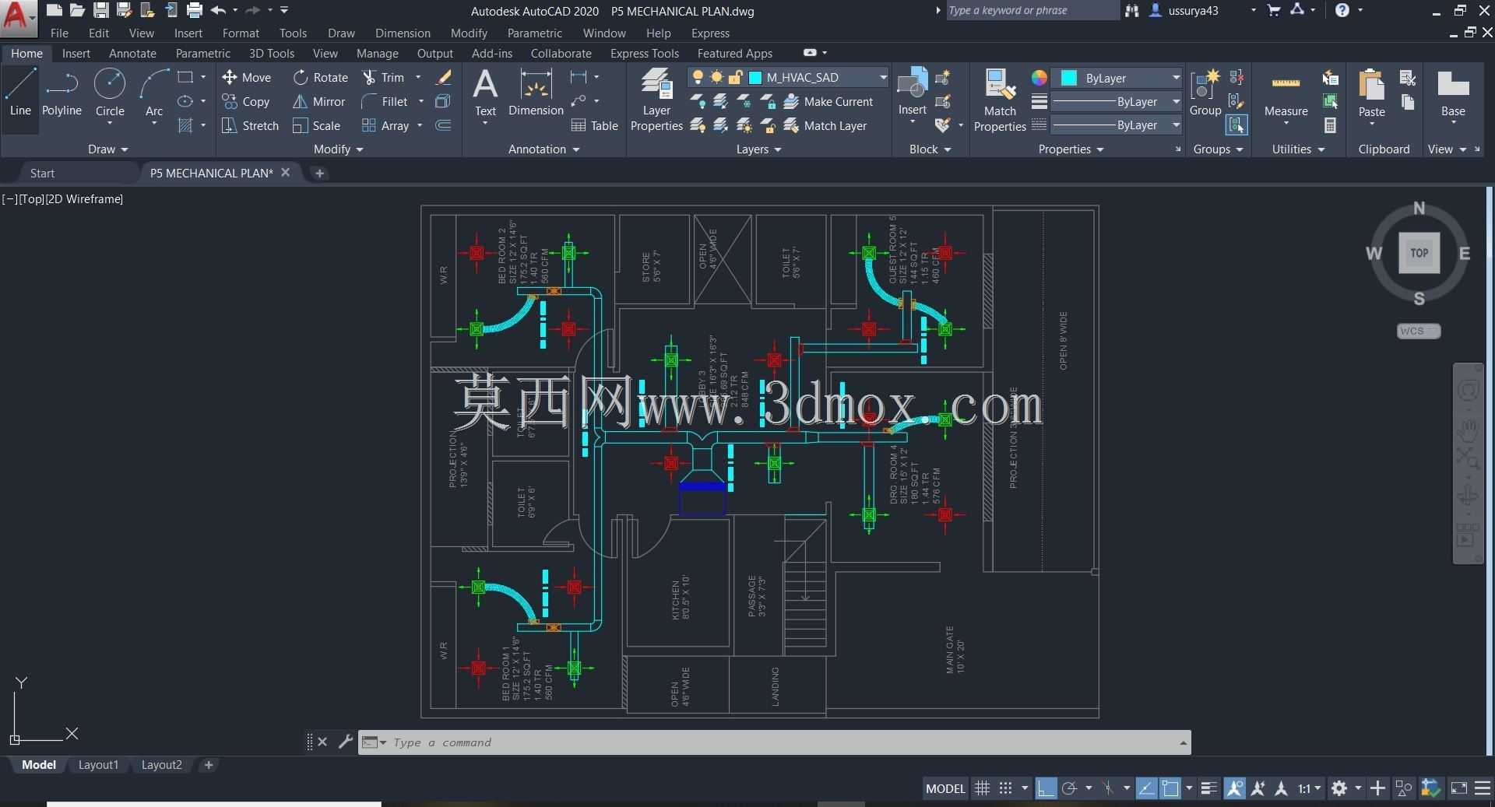Select the Circle tool
The image size is (1495, 807).
click(x=110, y=92)
